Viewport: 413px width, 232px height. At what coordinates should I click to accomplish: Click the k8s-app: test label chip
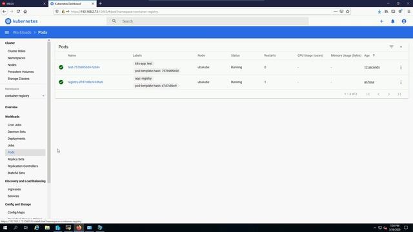click(143, 64)
